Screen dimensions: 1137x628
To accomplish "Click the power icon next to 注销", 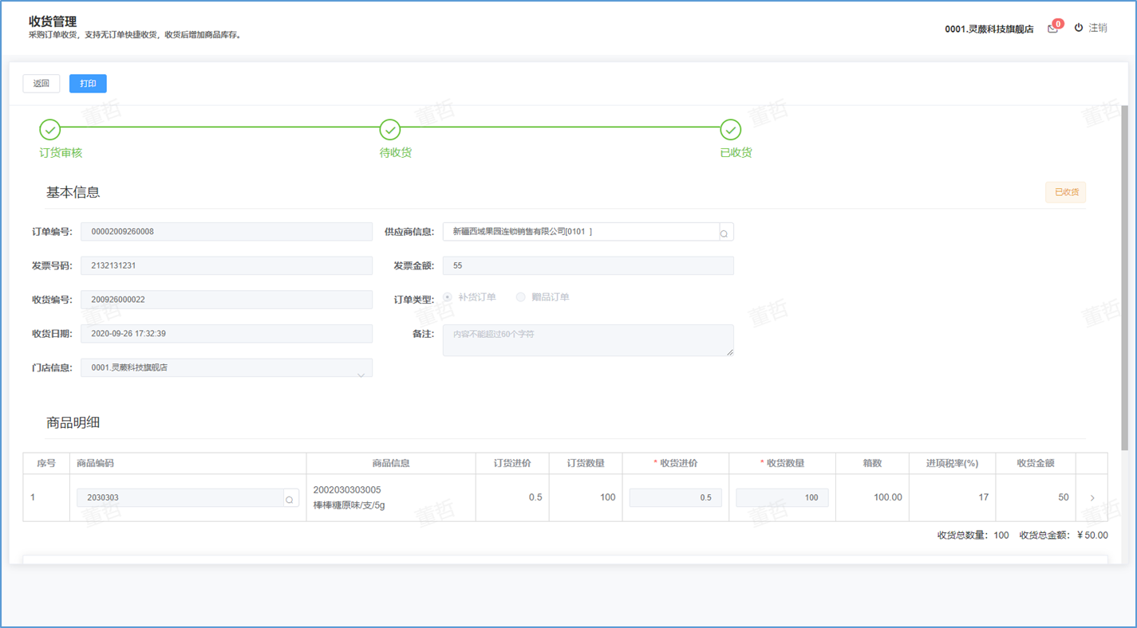I will 1079,28.
